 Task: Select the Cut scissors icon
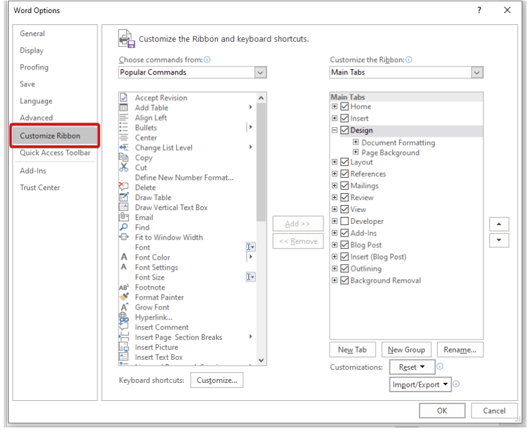click(125, 168)
